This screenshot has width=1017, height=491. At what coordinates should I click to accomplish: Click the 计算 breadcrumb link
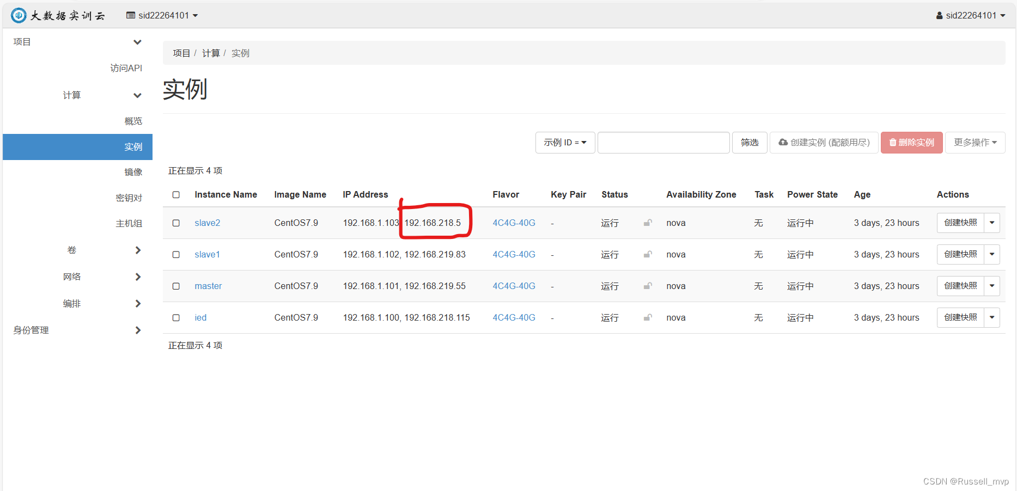click(x=211, y=53)
